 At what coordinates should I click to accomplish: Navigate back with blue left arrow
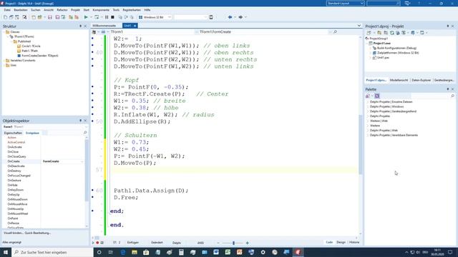[230, 17]
